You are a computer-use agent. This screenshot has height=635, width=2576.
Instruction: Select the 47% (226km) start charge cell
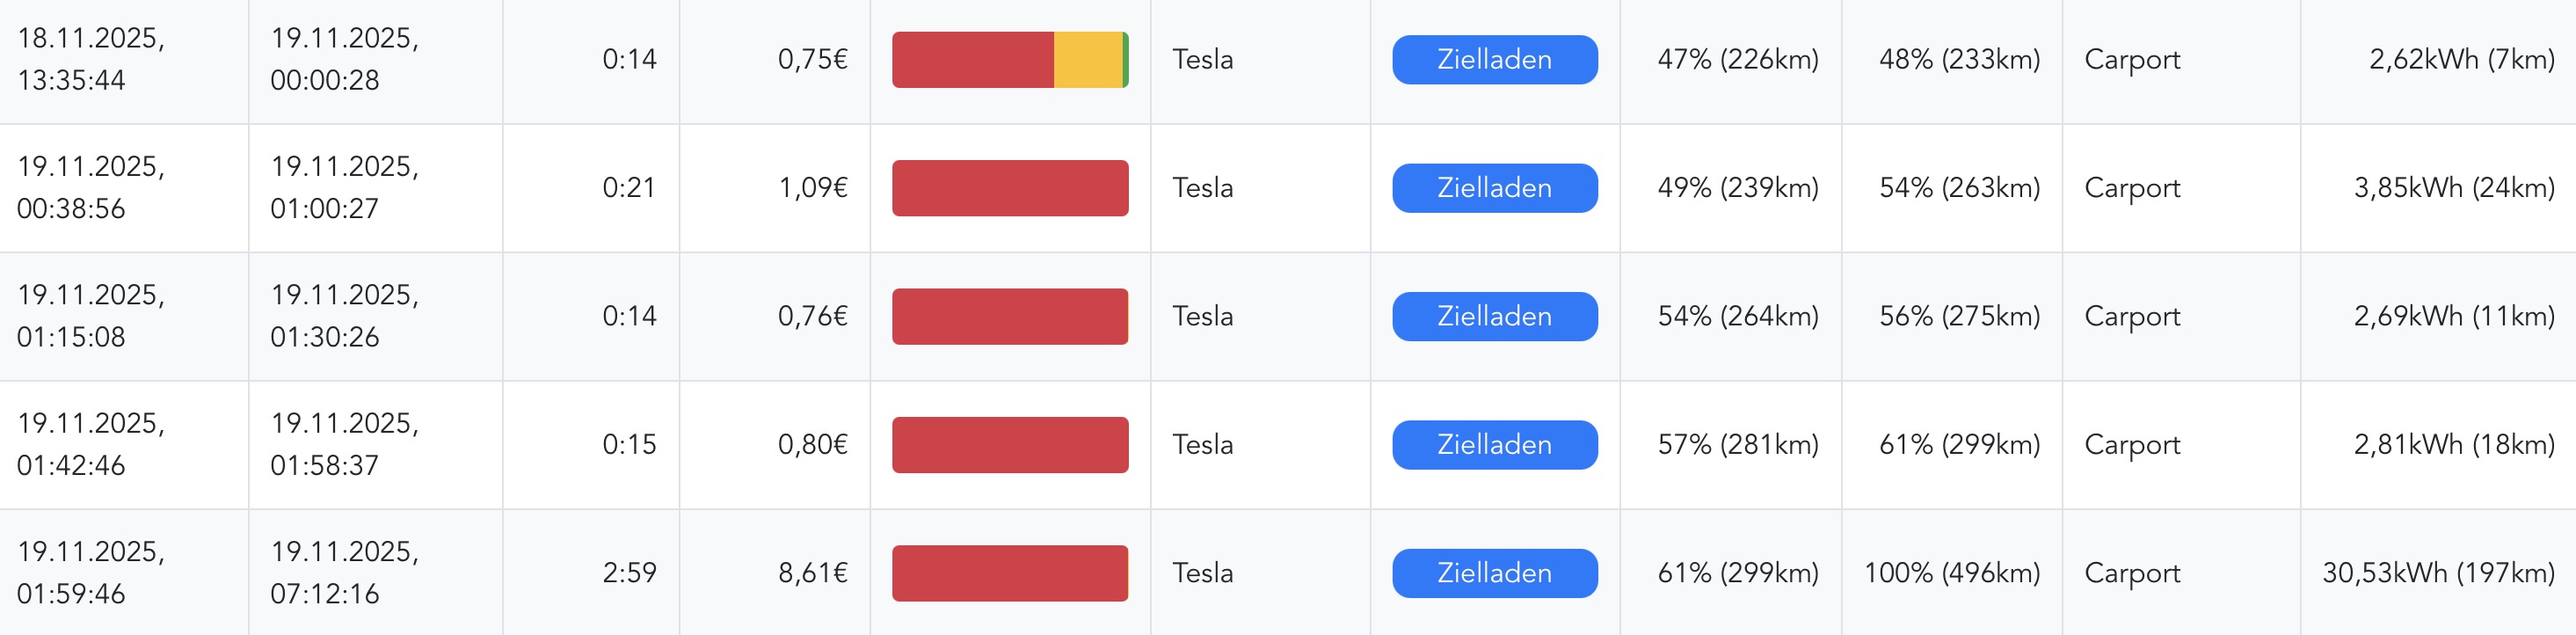click(1737, 60)
